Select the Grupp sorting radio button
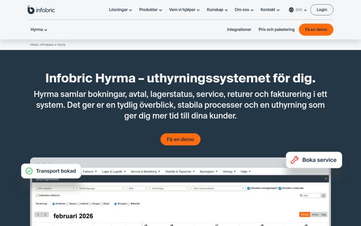The width and height of the screenshot is (361, 226). (x=90, y=204)
